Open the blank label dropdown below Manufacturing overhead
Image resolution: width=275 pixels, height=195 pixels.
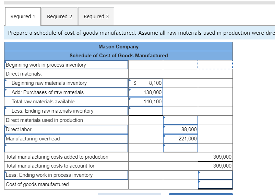pyautogui.click(x=67, y=148)
